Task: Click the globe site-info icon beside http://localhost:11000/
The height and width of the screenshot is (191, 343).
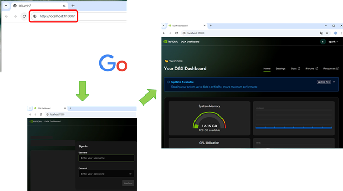Action: [35, 16]
